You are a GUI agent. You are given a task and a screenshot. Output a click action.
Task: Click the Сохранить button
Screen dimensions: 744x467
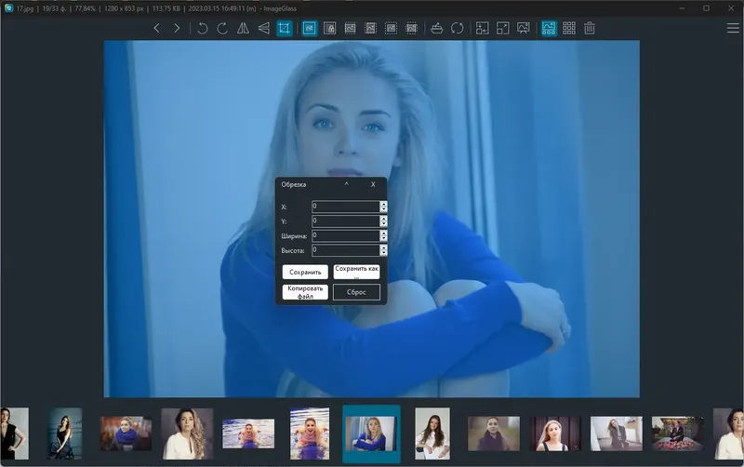pyautogui.click(x=305, y=272)
